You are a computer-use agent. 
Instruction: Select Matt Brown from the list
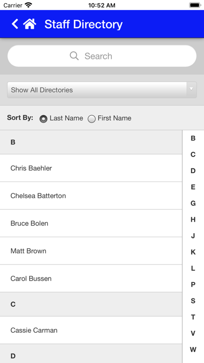pyautogui.click(x=91, y=251)
